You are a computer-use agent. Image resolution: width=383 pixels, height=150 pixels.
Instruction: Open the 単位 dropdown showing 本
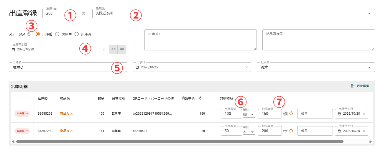[x=249, y=132]
